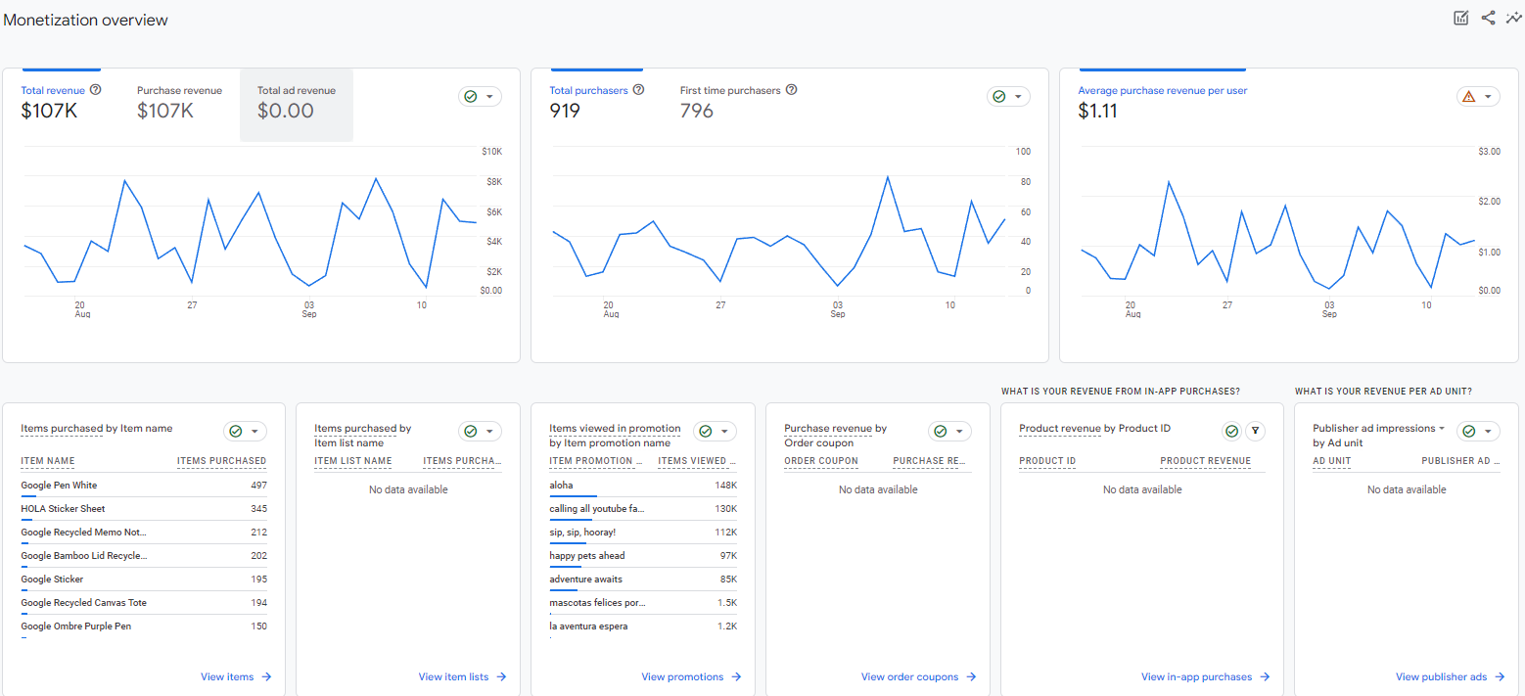
Task: Click help icon next to Total revenue
Action: click(x=96, y=90)
